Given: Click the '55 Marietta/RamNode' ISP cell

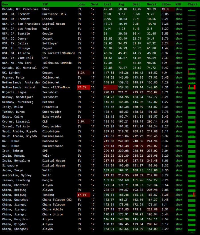Looking at the screenshot, I should [x=59, y=53].
